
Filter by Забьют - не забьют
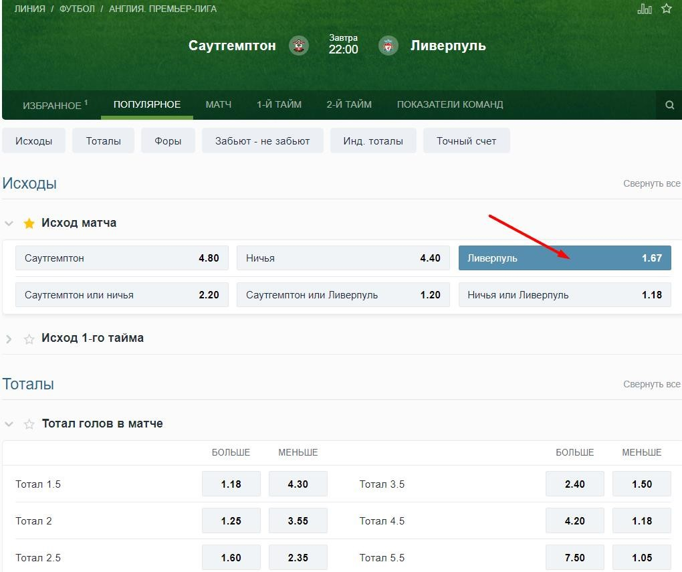pos(262,140)
